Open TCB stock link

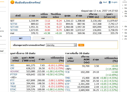(67, 72)
